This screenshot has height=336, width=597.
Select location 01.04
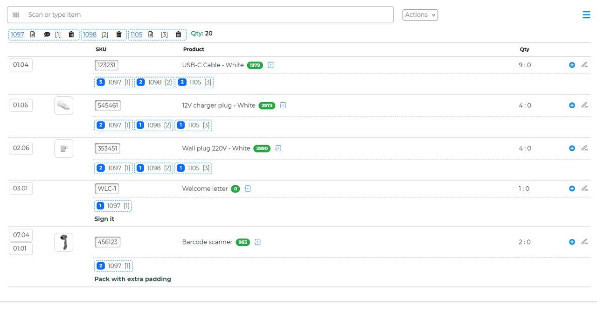coord(21,65)
